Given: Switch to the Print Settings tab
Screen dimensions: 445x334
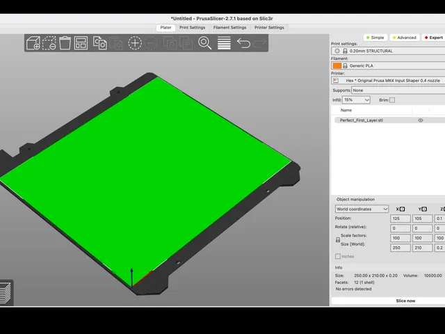Looking at the screenshot, I should pos(192,28).
